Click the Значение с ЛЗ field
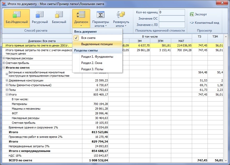This screenshot has width=230, height=165. pos(172,25)
